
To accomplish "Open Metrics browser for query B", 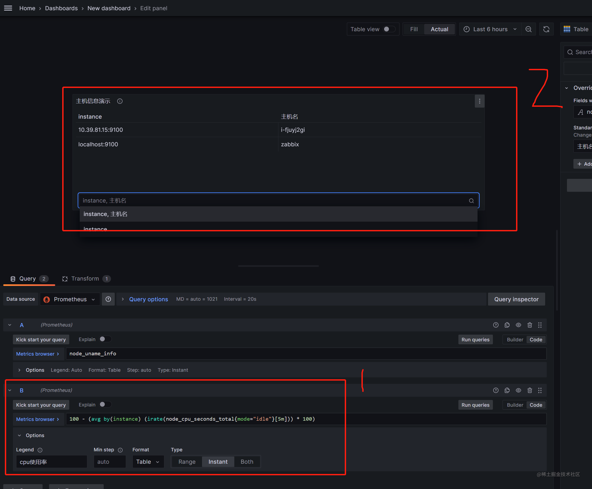I will point(37,419).
